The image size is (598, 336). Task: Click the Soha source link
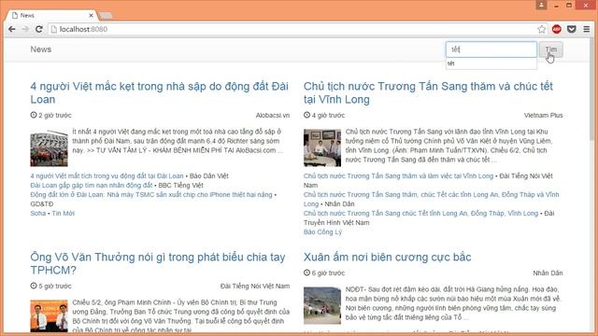tap(38, 214)
